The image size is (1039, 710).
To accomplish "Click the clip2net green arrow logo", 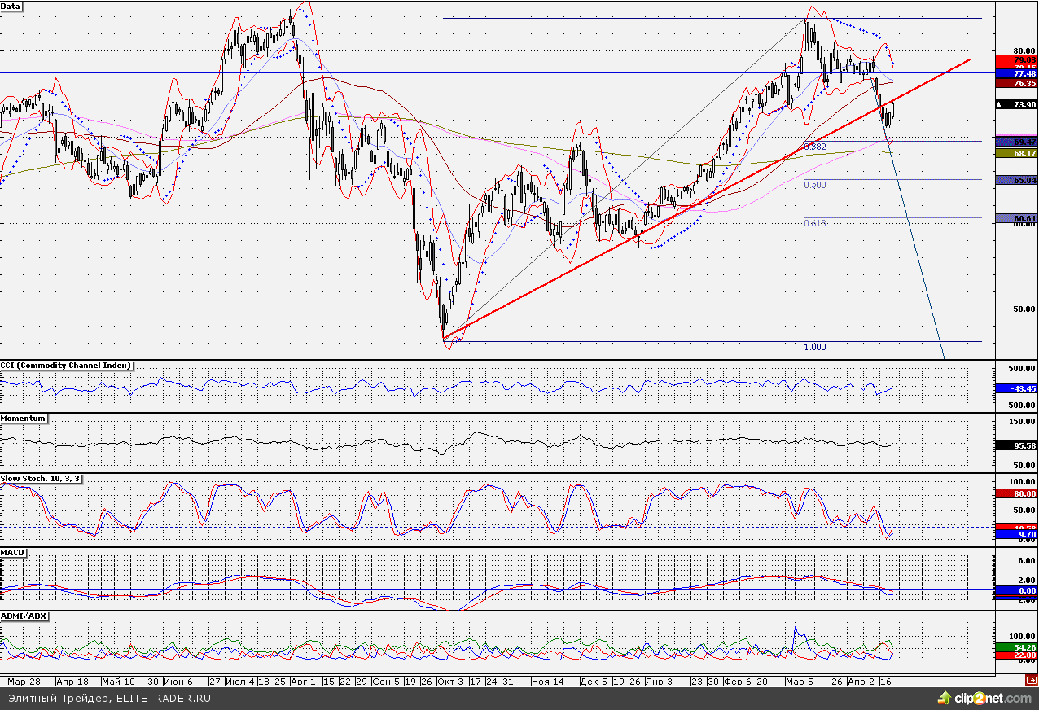I will [x=945, y=699].
